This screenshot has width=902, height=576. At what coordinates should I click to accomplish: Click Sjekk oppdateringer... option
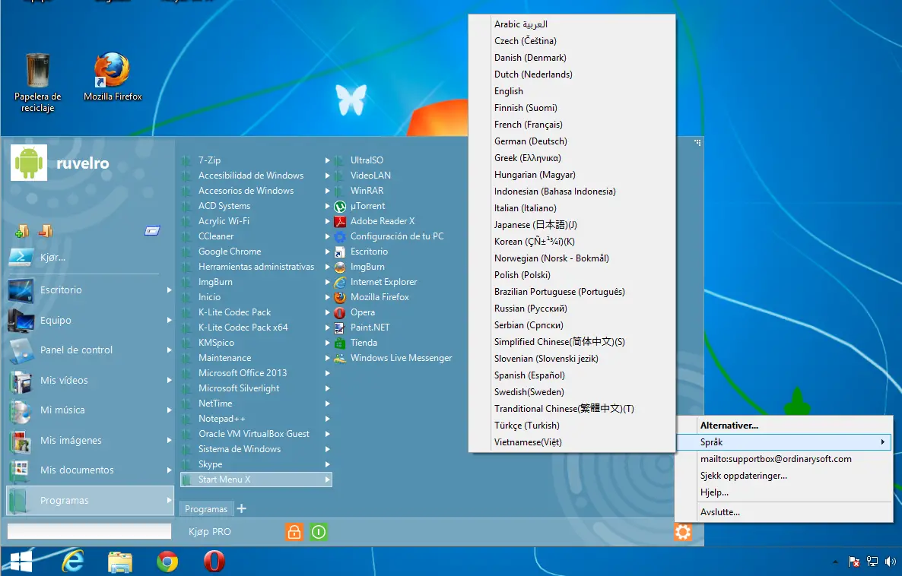point(743,476)
